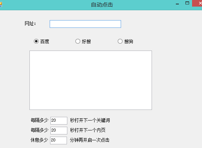The image size is (202, 148).
Task: Select the 搜狗 radio button
Action: [120, 41]
